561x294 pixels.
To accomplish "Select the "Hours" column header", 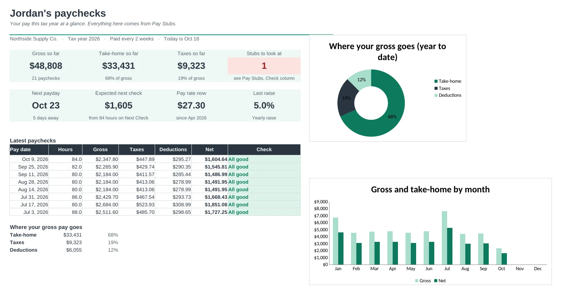I will pyautogui.click(x=65, y=150).
